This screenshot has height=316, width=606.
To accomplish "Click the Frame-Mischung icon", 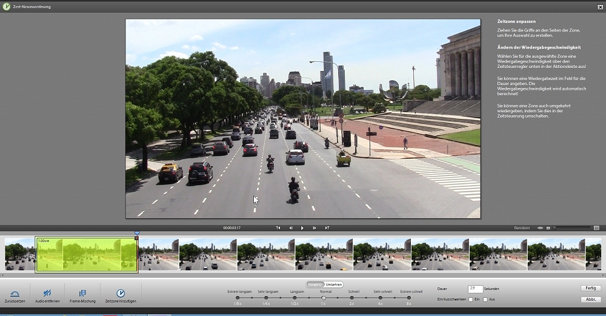I will click(82, 293).
